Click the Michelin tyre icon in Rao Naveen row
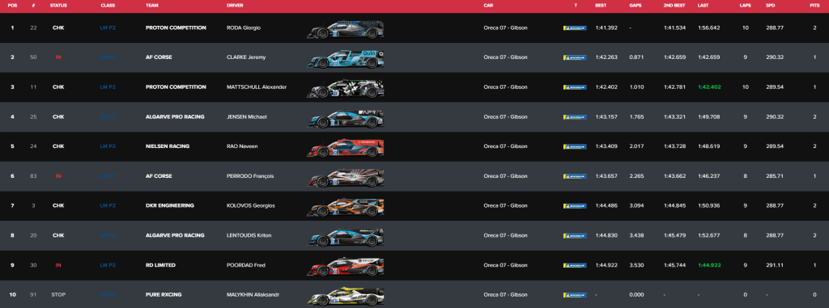Image resolution: width=829 pixels, height=308 pixels. point(575,146)
